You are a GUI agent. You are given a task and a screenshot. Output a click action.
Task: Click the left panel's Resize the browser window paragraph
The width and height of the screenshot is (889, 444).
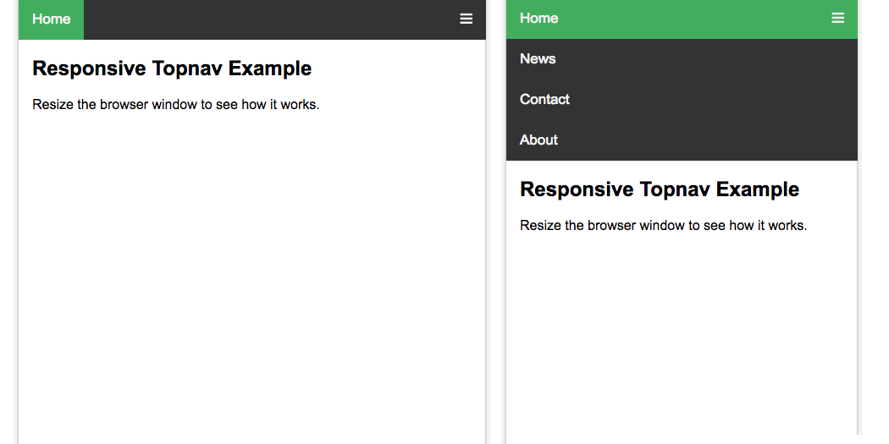175,105
